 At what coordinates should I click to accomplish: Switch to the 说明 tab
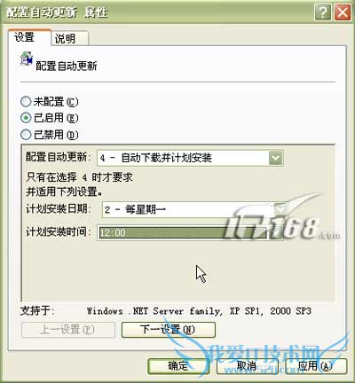click(69, 38)
